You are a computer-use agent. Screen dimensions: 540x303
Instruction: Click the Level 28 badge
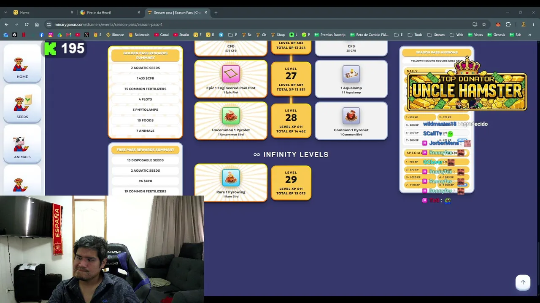[291, 121]
